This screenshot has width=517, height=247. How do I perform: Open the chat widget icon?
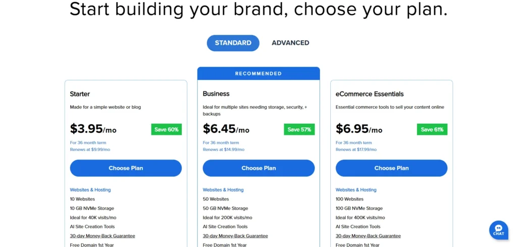click(498, 230)
